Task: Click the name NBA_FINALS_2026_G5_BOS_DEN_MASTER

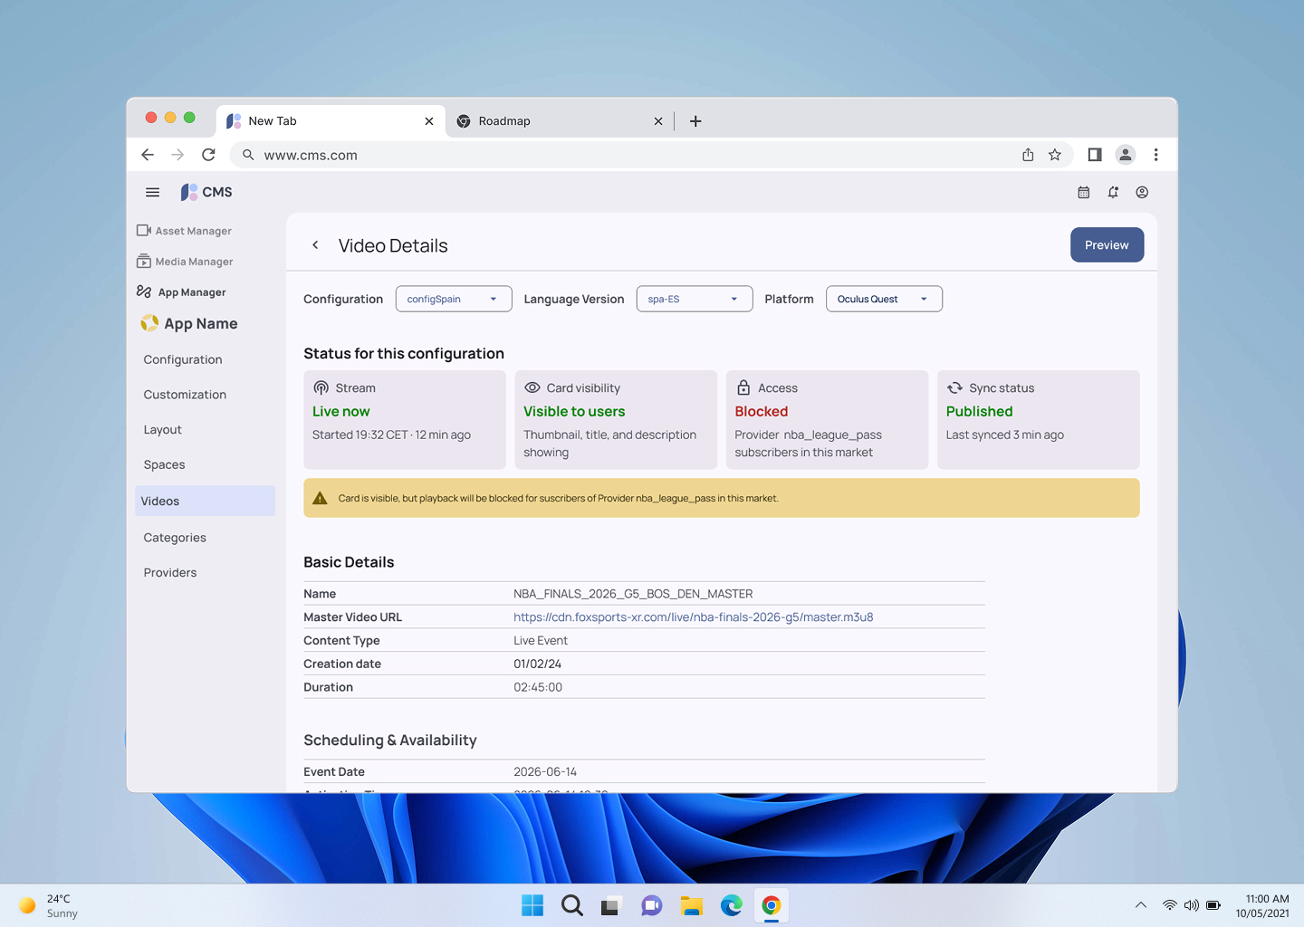Action: (633, 594)
